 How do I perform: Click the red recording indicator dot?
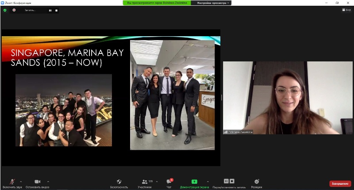coord(14,10)
